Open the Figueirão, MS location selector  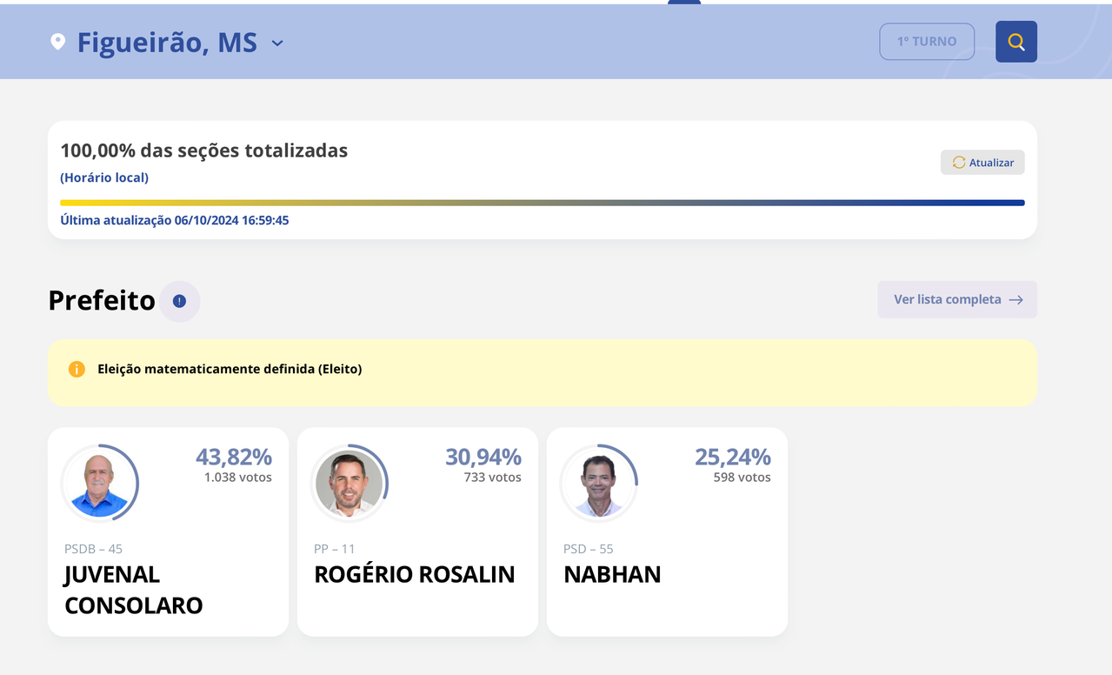click(167, 42)
